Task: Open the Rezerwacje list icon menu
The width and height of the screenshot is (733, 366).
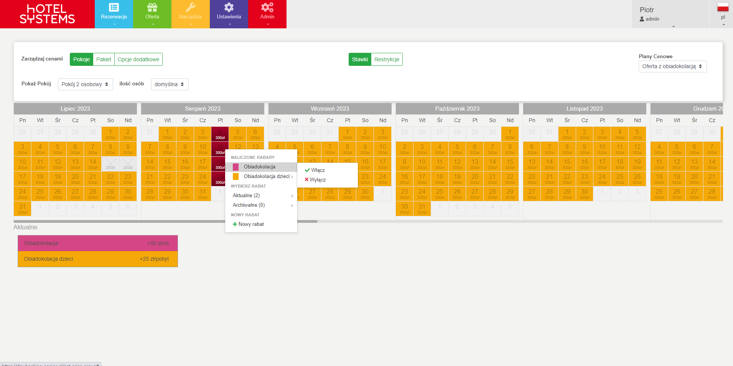Action: [114, 8]
